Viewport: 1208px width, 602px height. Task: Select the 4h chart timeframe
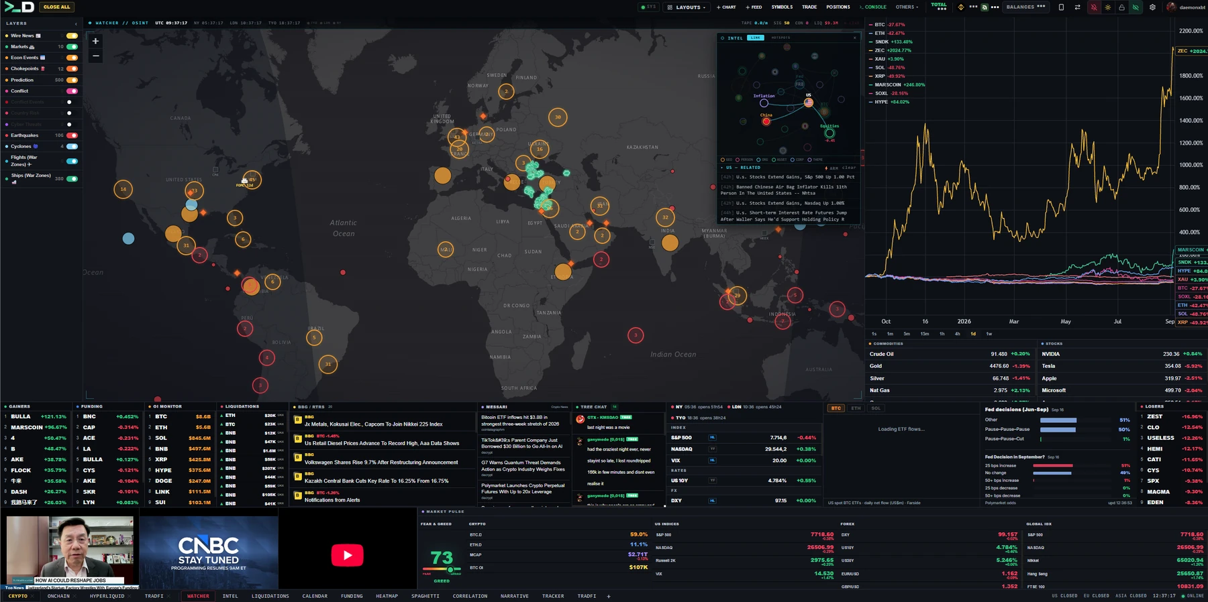pyautogui.click(x=957, y=334)
